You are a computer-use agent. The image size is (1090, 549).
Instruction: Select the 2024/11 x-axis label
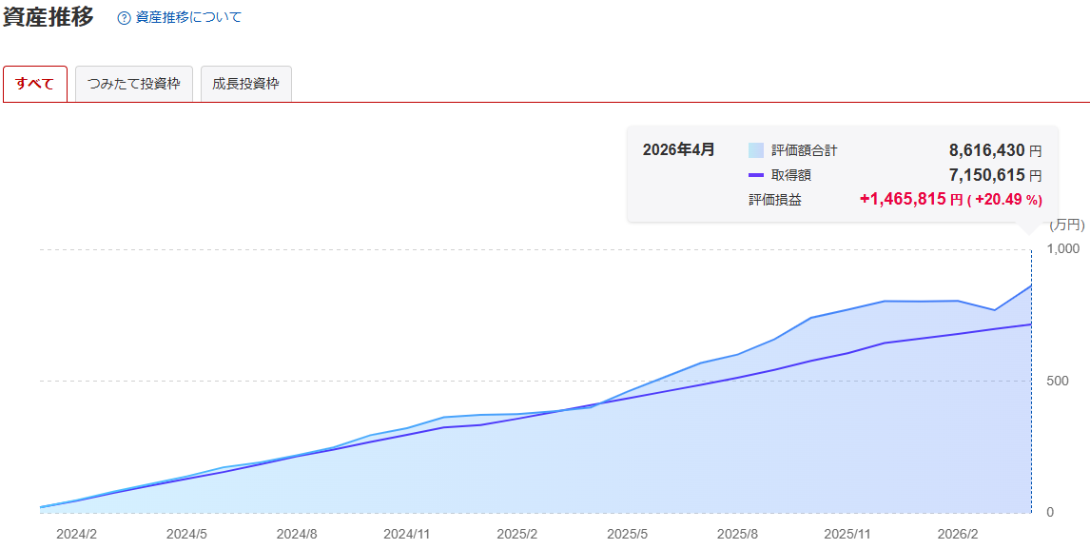point(407,534)
